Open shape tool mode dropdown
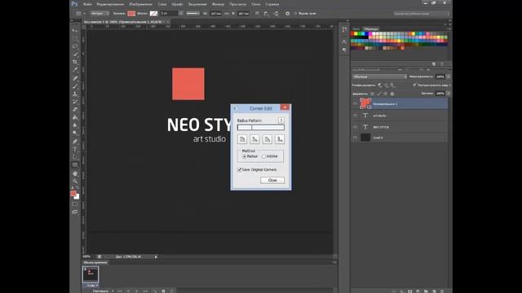This screenshot has width=522, height=293. point(100,14)
